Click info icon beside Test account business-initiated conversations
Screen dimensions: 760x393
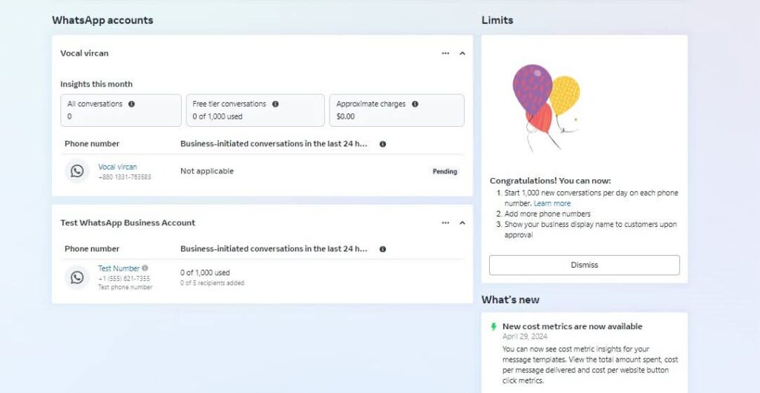pyautogui.click(x=383, y=249)
